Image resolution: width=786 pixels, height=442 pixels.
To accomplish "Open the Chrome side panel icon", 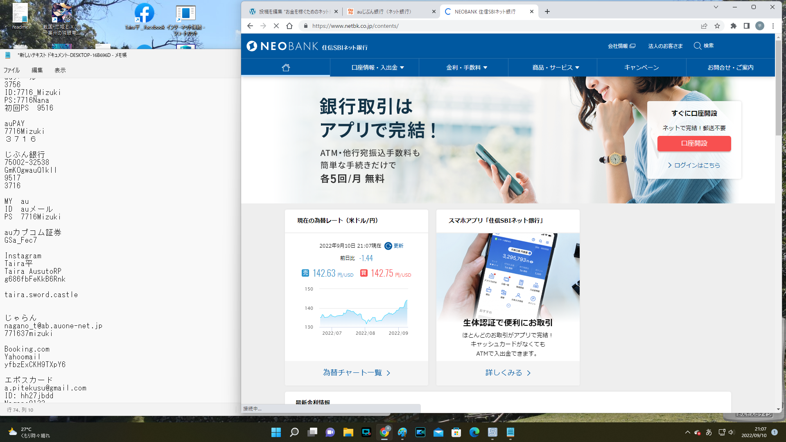I will (747, 26).
